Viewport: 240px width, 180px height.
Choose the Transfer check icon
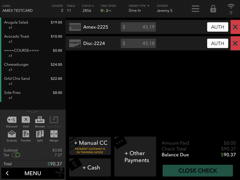click(26, 134)
